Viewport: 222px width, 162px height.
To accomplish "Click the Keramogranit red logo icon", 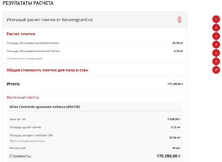I will (180, 19).
